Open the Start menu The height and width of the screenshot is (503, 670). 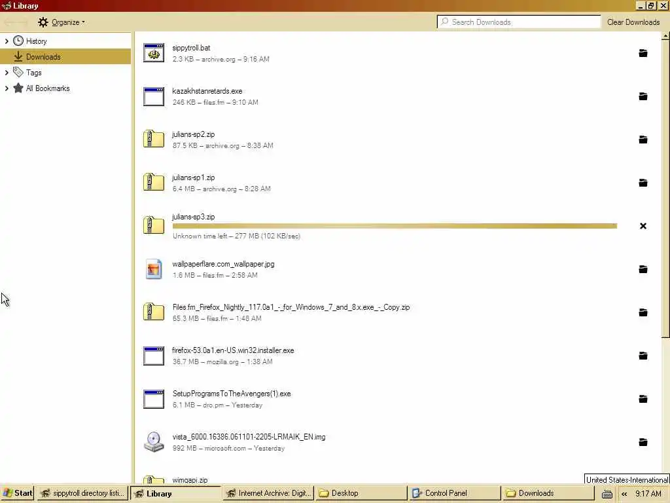click(x=17, y=493)
